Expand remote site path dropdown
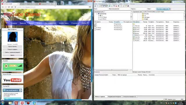The height and width of the screenshot is (105, 186). pyautogui.click(x=184, y=12)
